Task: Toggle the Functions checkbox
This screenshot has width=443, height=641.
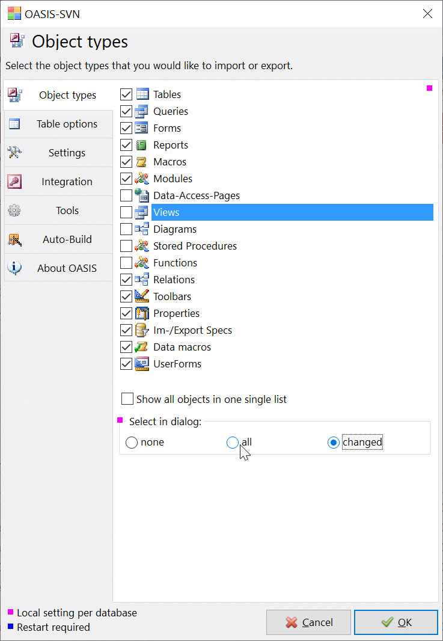Action: click(x=126, y=263)
